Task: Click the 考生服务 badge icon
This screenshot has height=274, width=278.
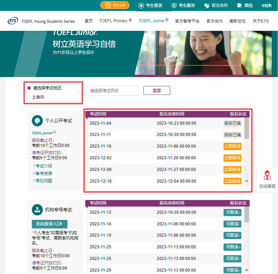Action: coord(174,5)
